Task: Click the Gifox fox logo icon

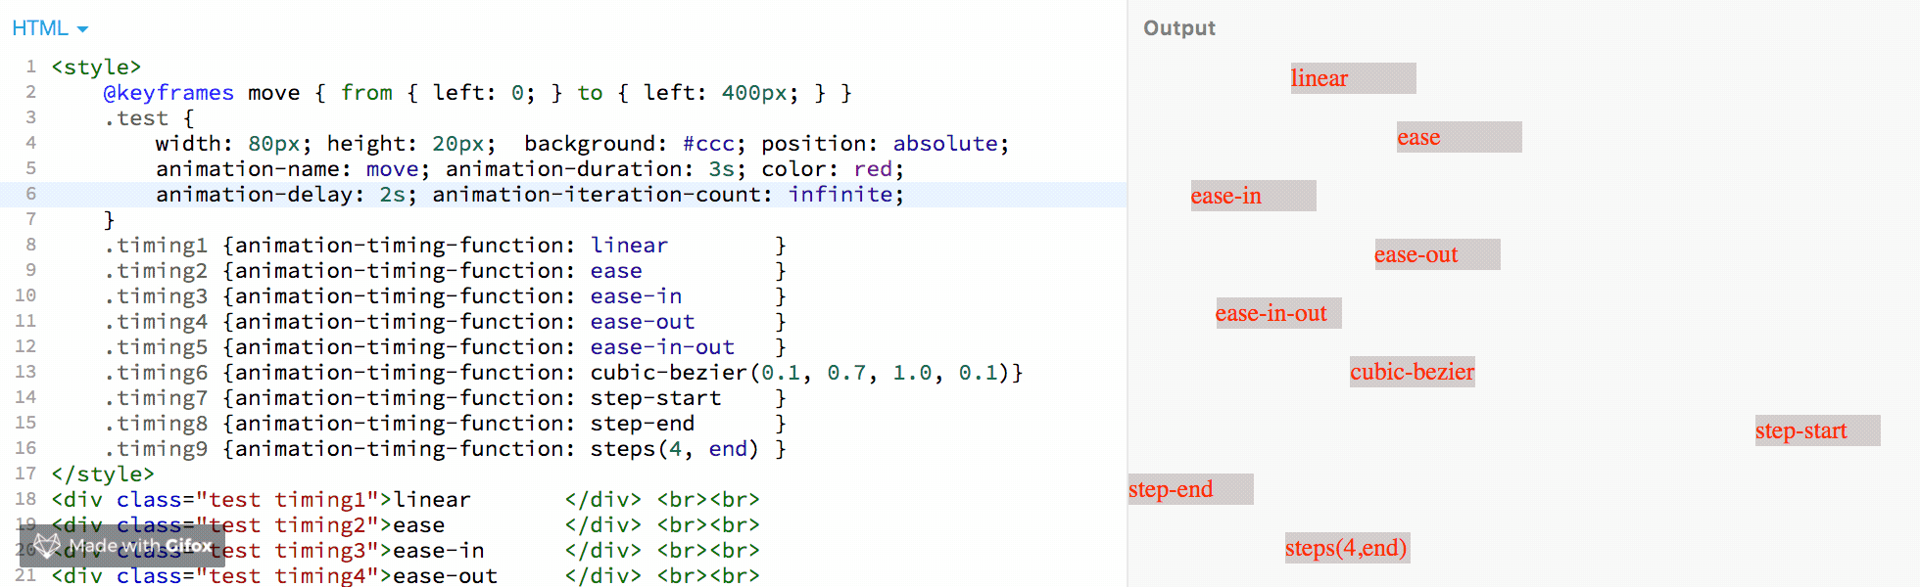Action: [46, 546]
